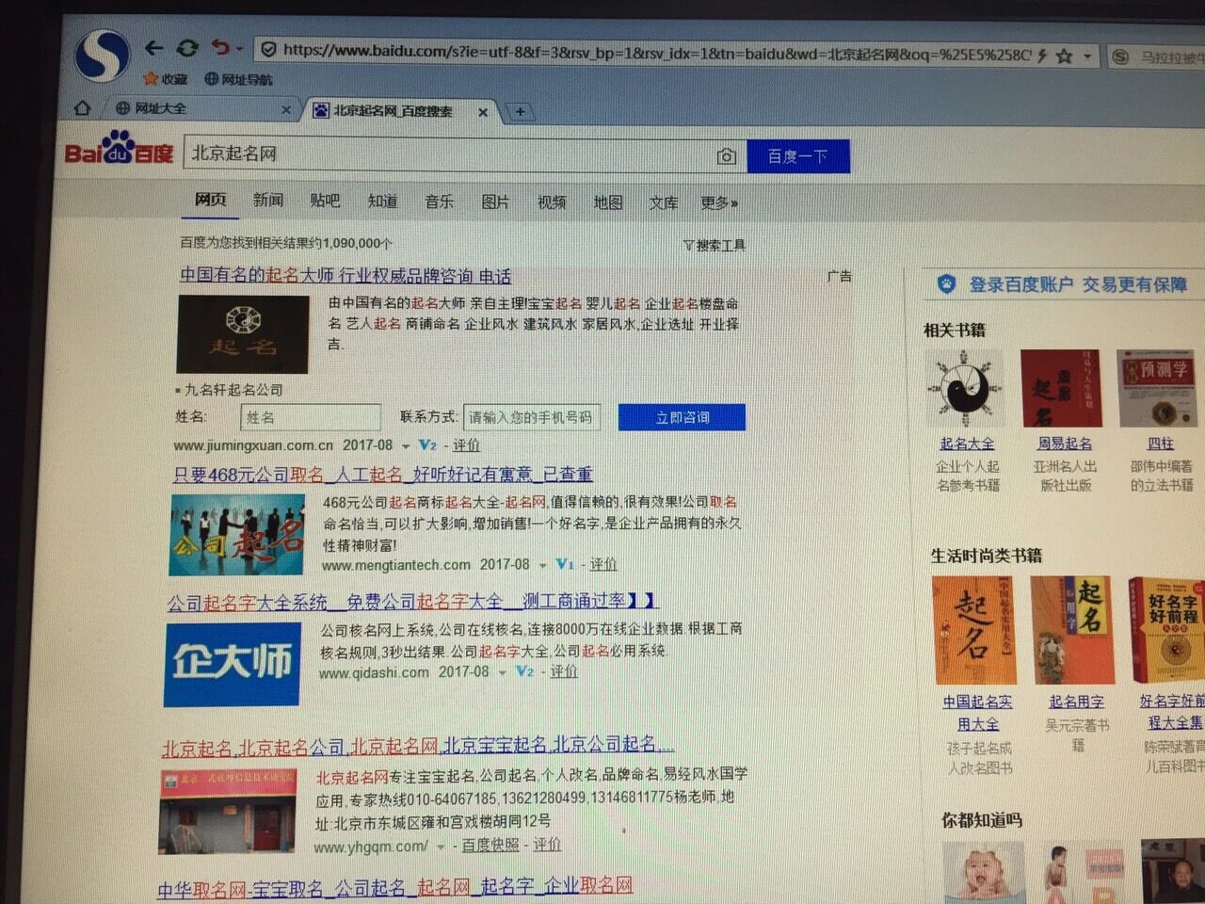Open result 中国有名的起名大师 行业权威品牌咨询
The width and height of the screenshot is (1205, 904).
[345, 276]
